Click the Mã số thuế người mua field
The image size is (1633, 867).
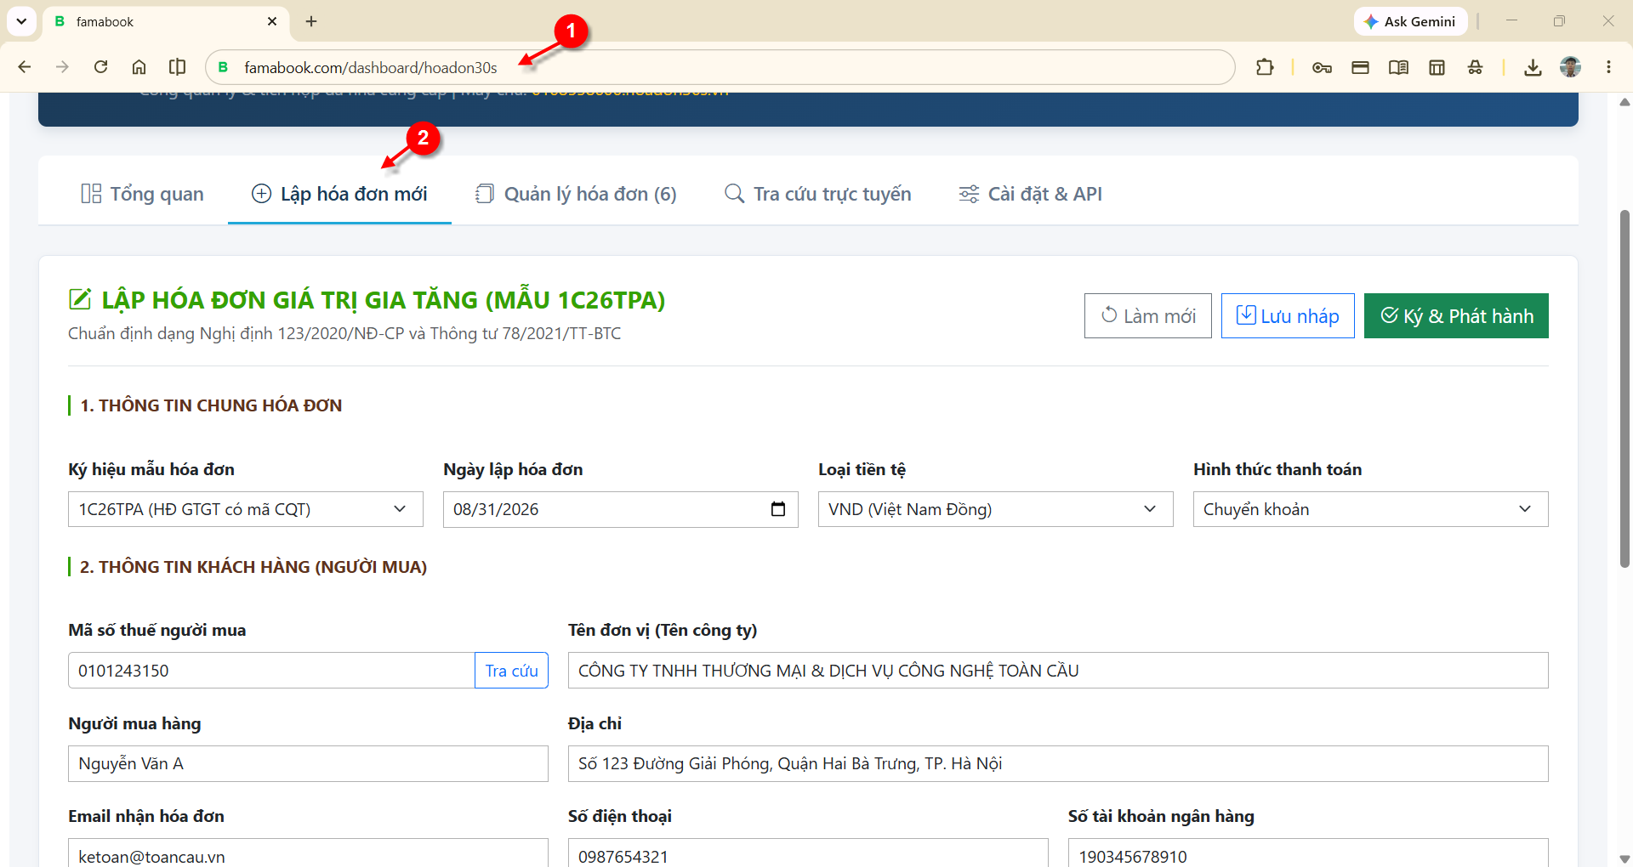(271, 671)
